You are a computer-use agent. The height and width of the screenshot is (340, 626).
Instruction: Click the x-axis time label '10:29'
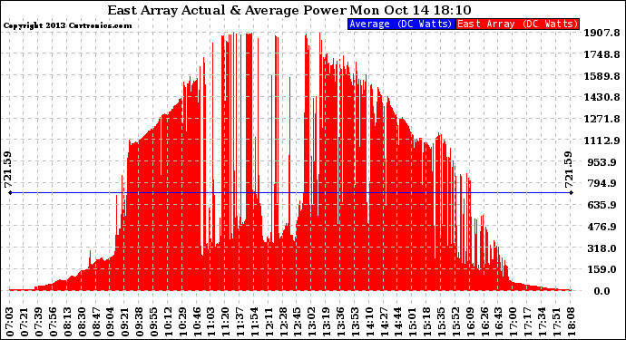click(182, 322)
